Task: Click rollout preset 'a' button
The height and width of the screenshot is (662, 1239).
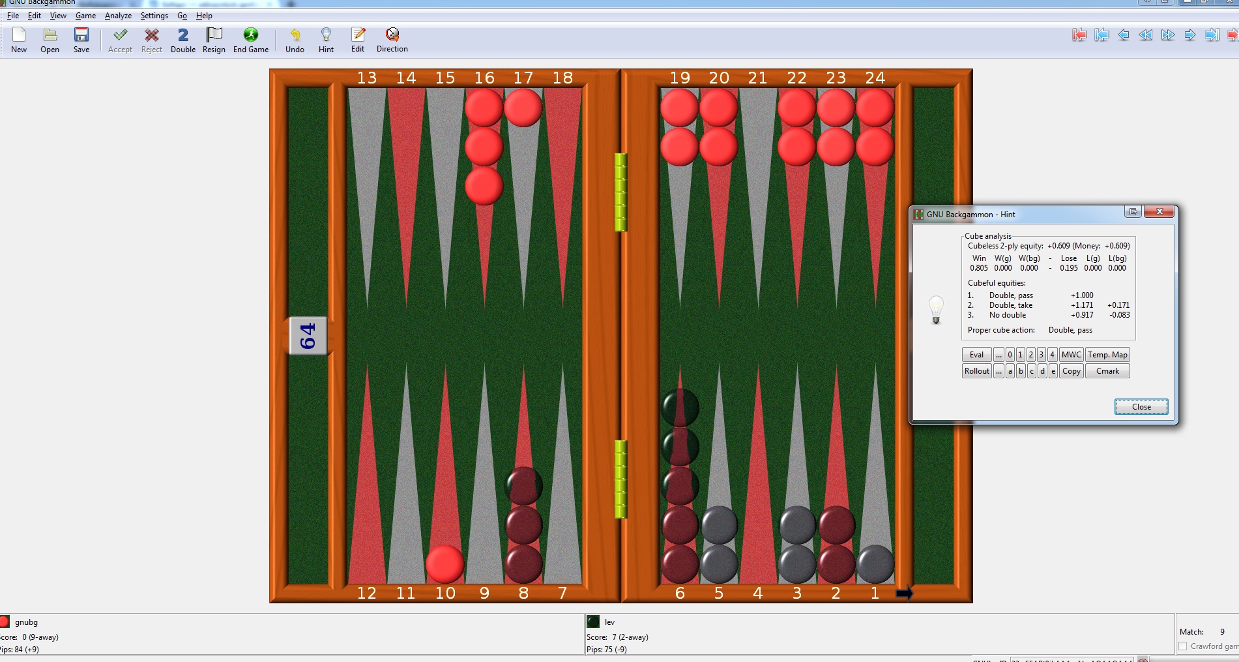Action: coord(1010,371)
